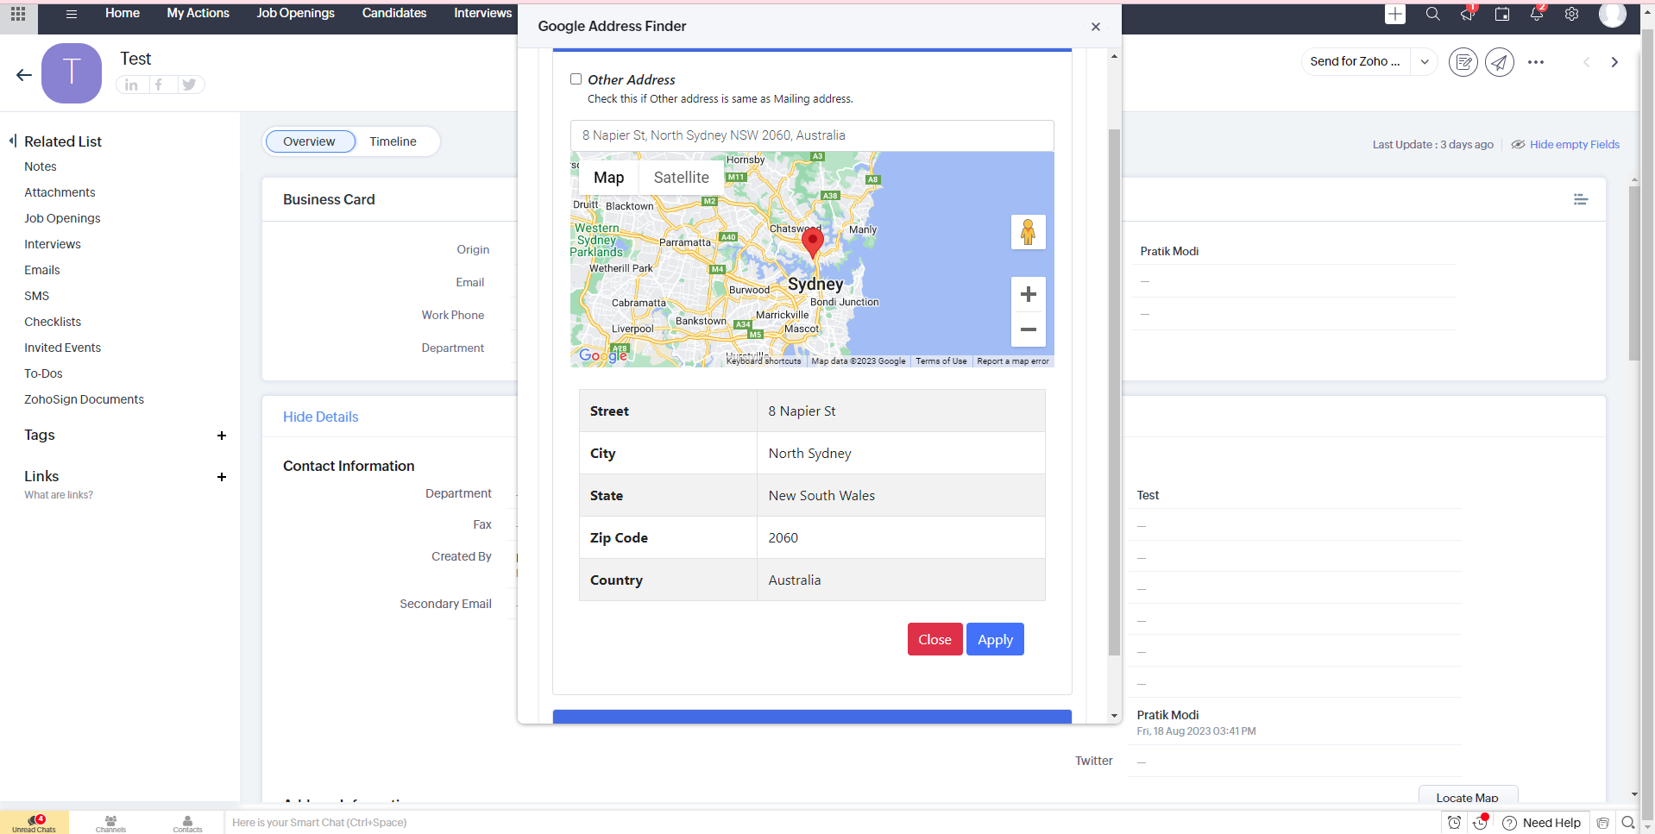This screenshot has width=1655, height=834.
Task: Toggle Hide empty Fields
Action: (x=1565, y=145)
